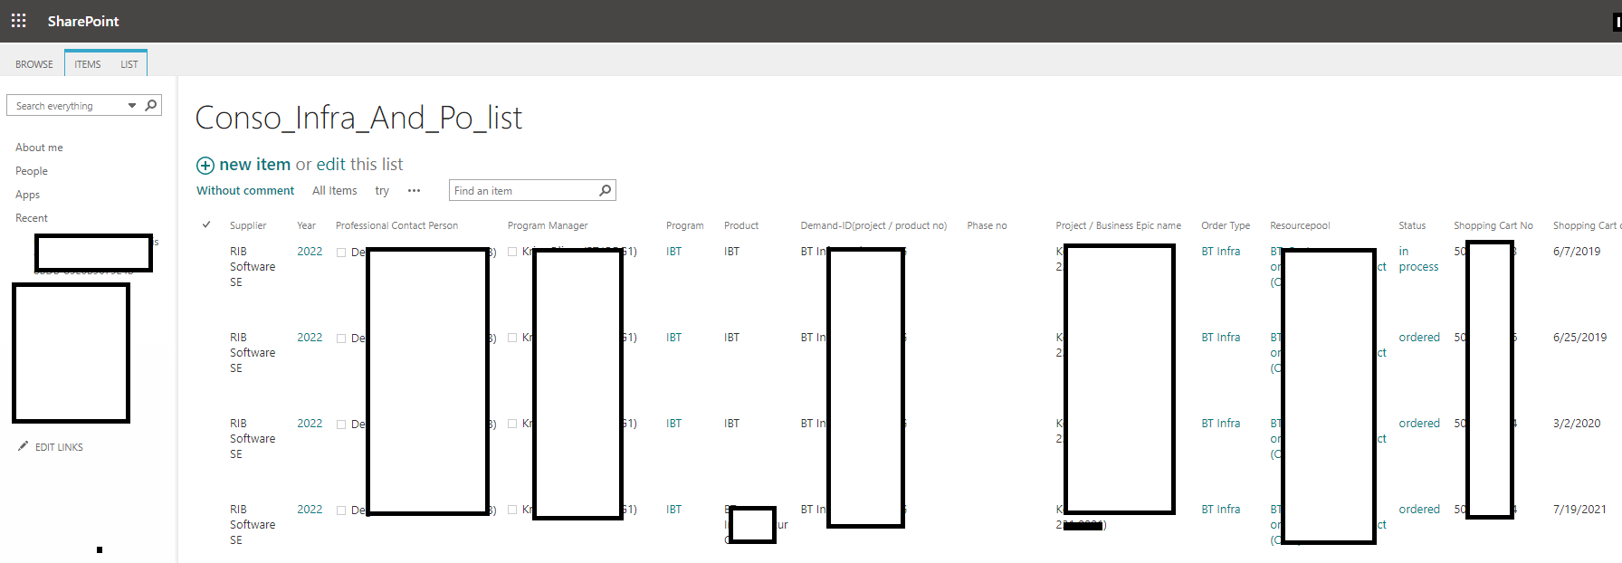Open Apps in left navigation

tap(27, 195)
